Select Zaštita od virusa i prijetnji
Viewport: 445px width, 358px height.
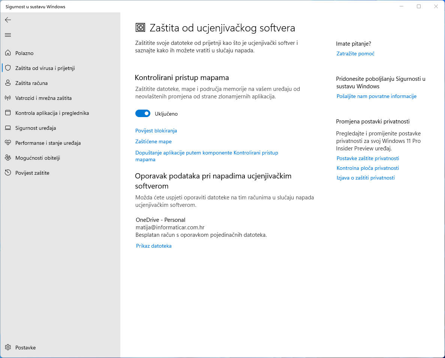60,68
